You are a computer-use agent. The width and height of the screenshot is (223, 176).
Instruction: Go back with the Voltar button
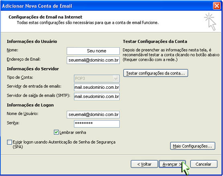pyautogui.click(x=144, y=164)
